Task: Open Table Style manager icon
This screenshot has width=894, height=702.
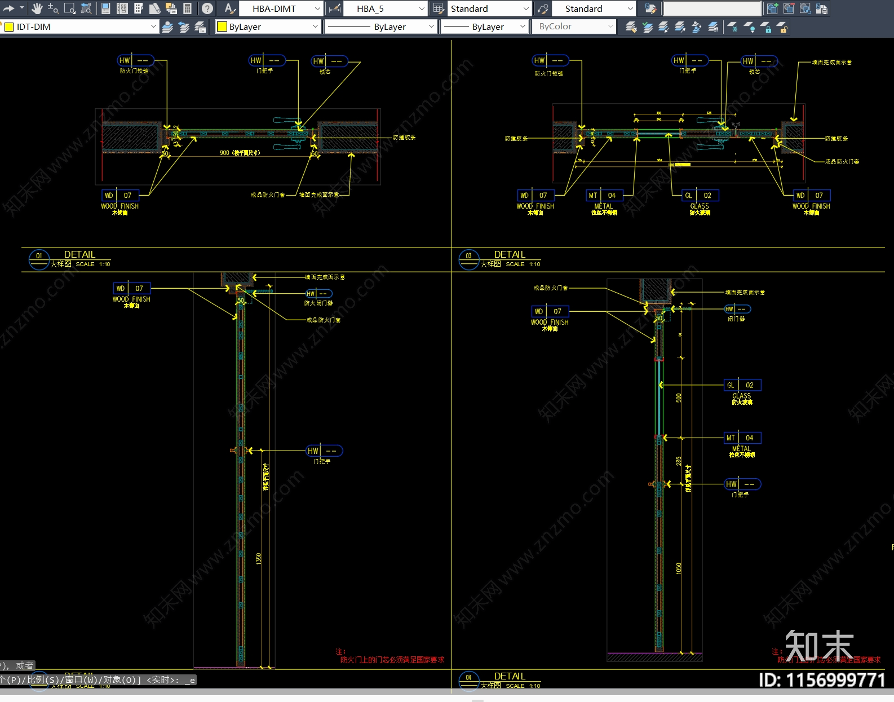Action: (x=438, y=8)
